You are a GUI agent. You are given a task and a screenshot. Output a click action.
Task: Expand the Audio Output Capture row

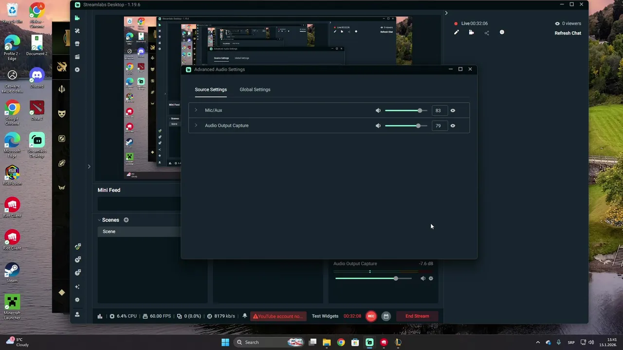pyautogui.click(x=196, y=125)
